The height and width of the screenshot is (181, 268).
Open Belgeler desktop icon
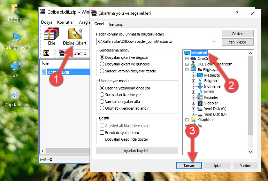(x=15, y=12)
